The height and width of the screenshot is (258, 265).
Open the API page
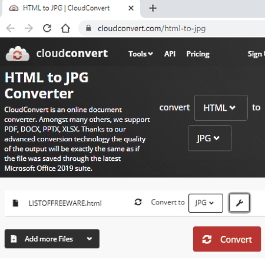point(170,54)
